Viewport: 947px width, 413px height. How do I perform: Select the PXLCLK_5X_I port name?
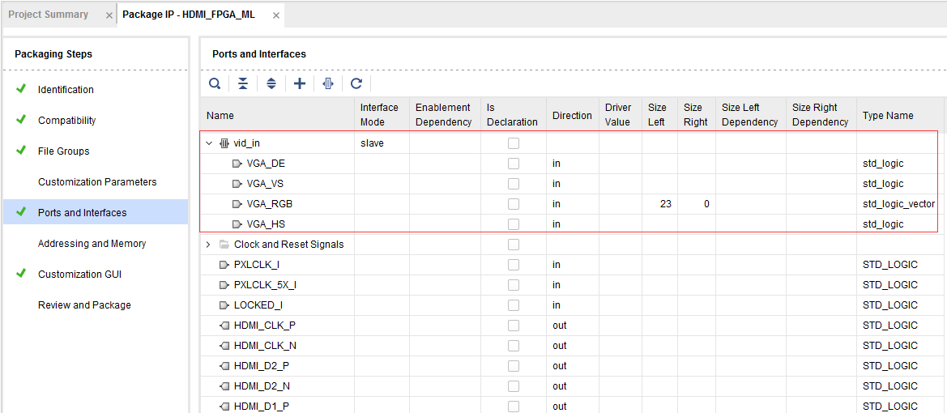[x=265, y=284]
